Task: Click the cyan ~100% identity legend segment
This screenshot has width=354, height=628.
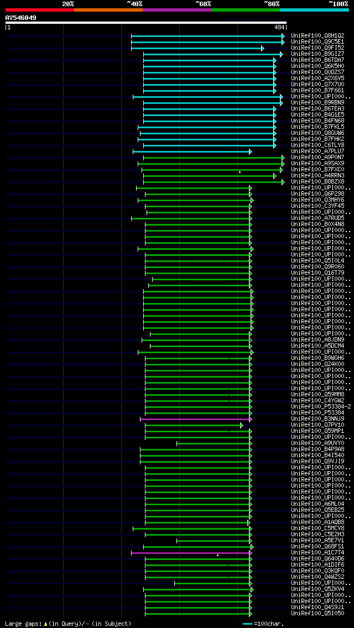Action: (314, 9)
